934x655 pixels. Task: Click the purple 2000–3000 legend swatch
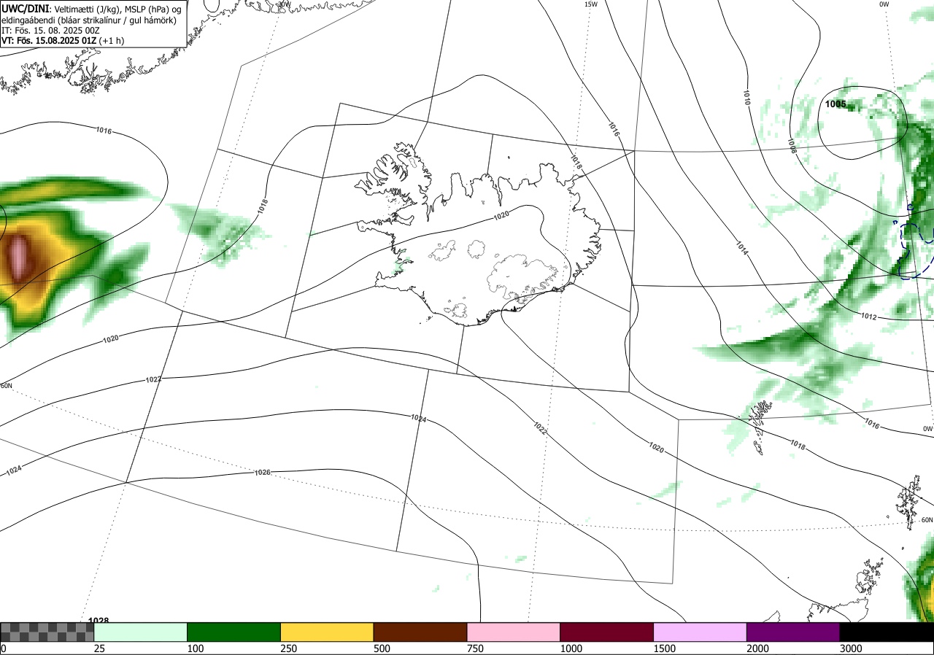pyautogui.click(x=793, y=632)
